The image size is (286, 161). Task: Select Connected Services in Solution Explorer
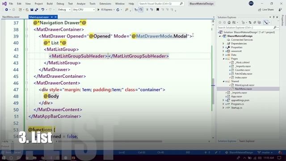242,40
